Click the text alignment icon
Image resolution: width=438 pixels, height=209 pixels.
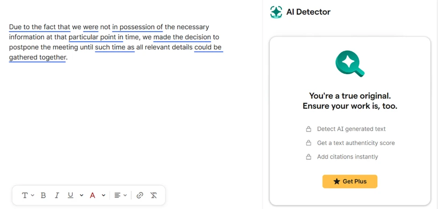pyautogui.click(x=117, y=195)
